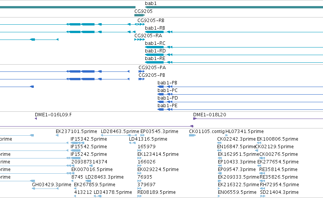The image size is (323, 198).
Task: Choose the bab1-RC transcript label
Action: coord(155,43)
